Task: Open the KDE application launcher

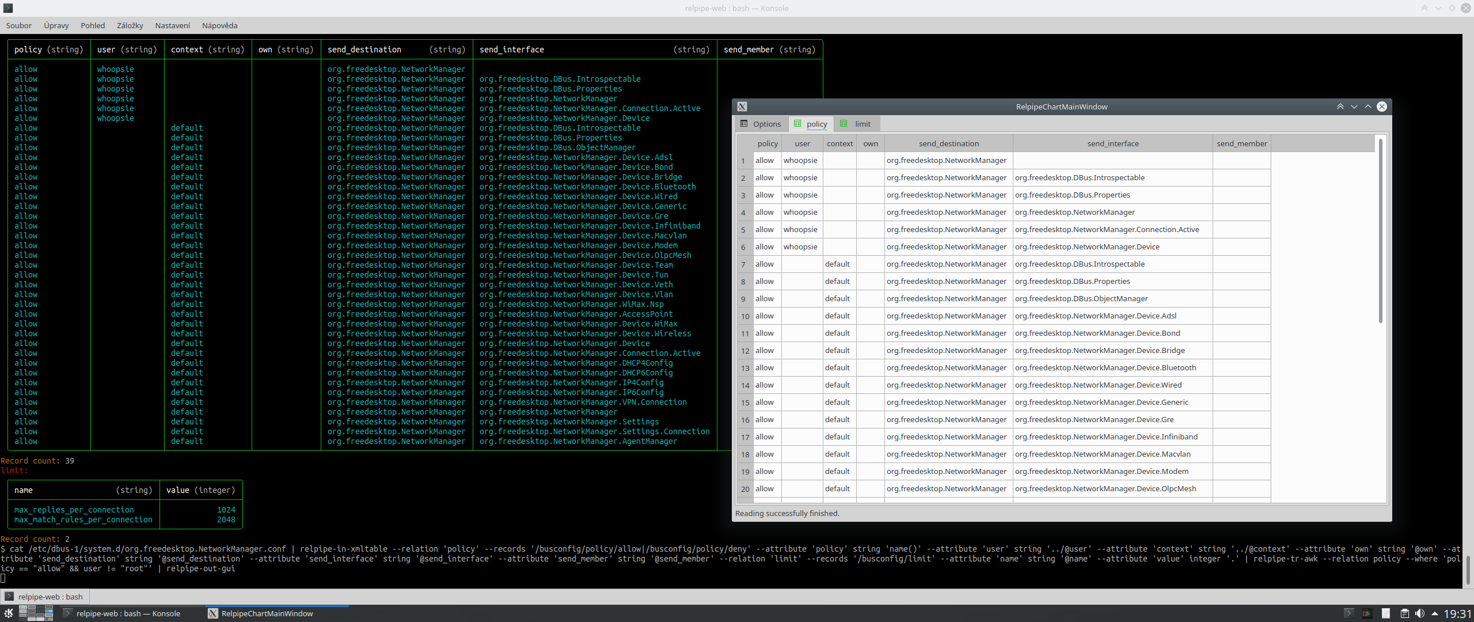Action: (x=9, y=613)
